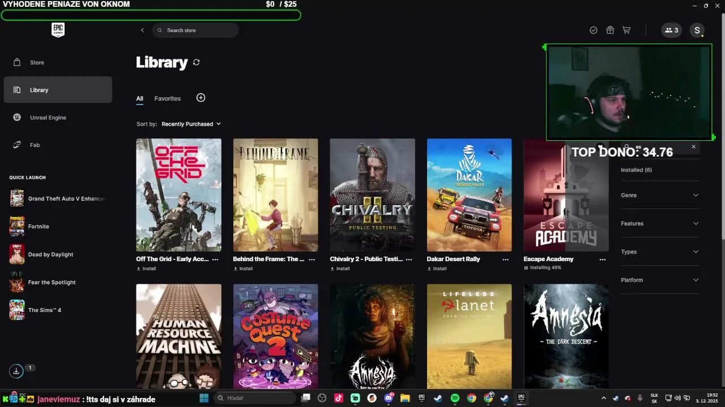Open the wishlist checkmark icon
This screenshot has width=725, height=407.
[x=594, y=30]
